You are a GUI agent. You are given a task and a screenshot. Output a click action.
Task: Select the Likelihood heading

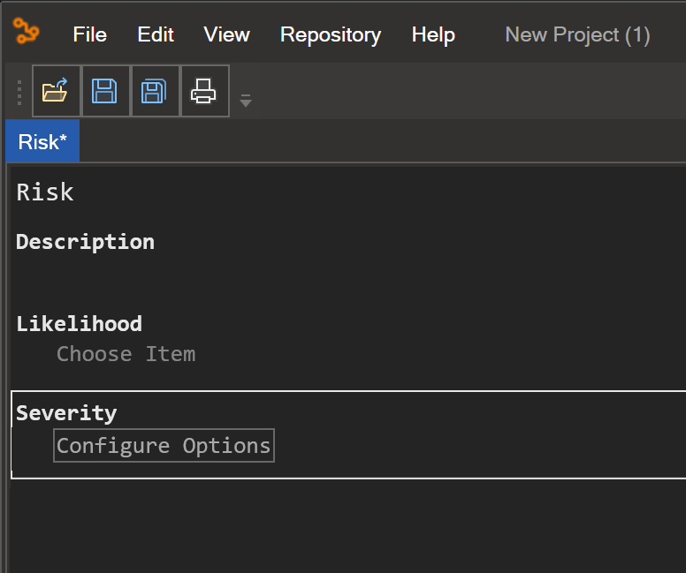[x=80, y=324]
